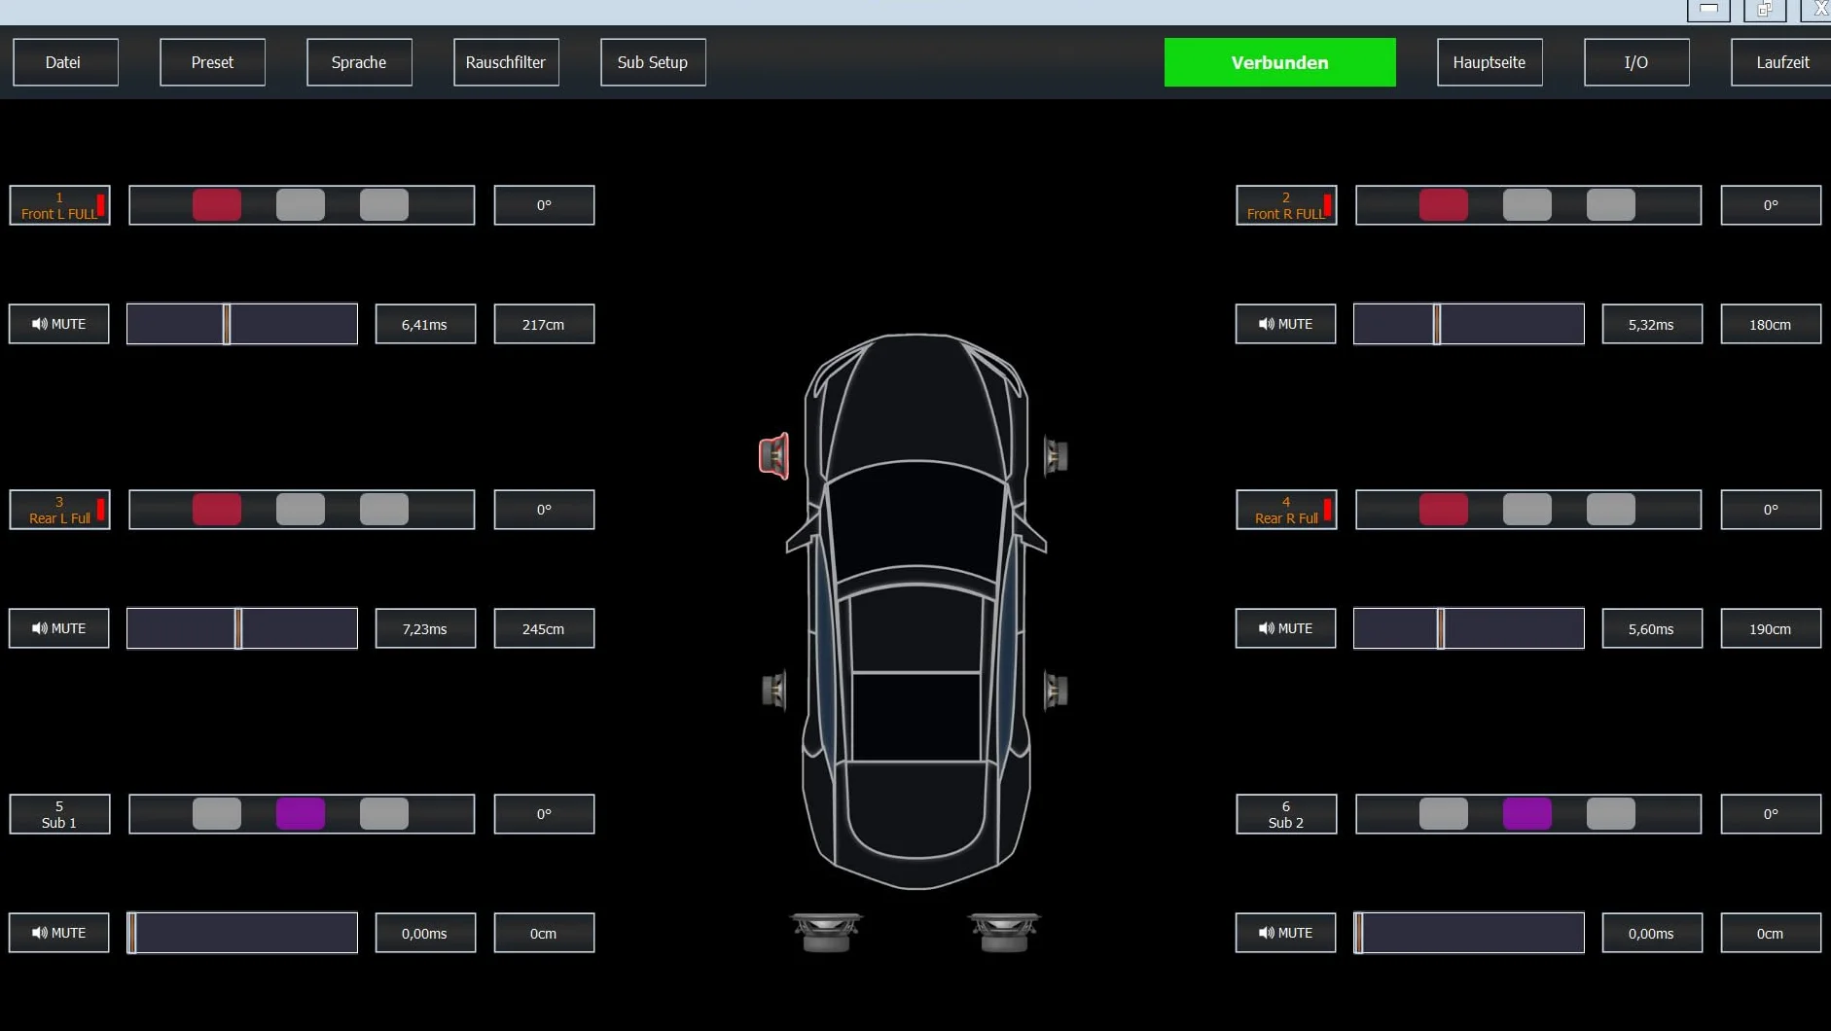Mute the Front L FULL channel
The width and height of the screenshot is (1831, 1031).
tap(59, 324)
